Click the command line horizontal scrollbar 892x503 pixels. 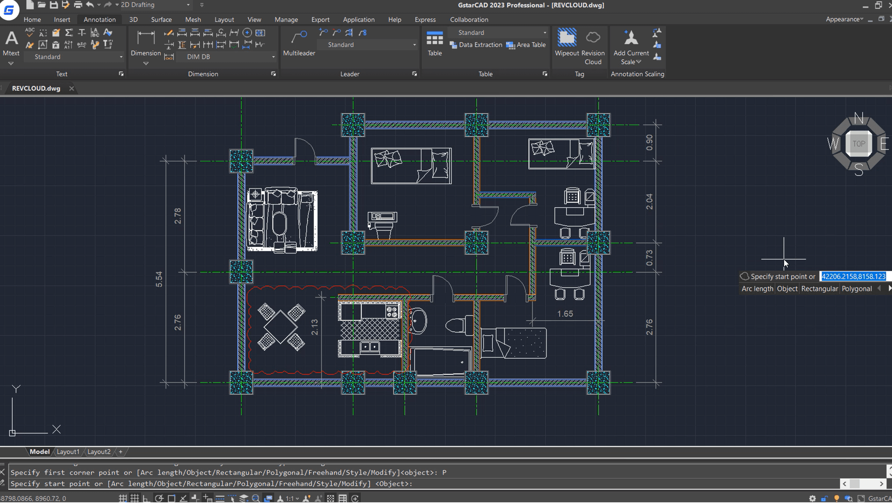pyautogui.click(x=863, y=484)
